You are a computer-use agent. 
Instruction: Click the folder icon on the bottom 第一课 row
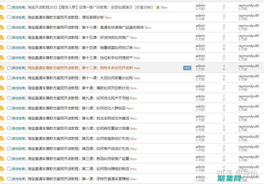point(2,179)
